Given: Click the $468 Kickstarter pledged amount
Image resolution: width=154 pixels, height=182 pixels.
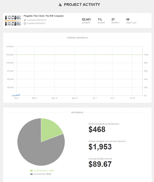Looking at the screenshot, I should pos(97,129).
